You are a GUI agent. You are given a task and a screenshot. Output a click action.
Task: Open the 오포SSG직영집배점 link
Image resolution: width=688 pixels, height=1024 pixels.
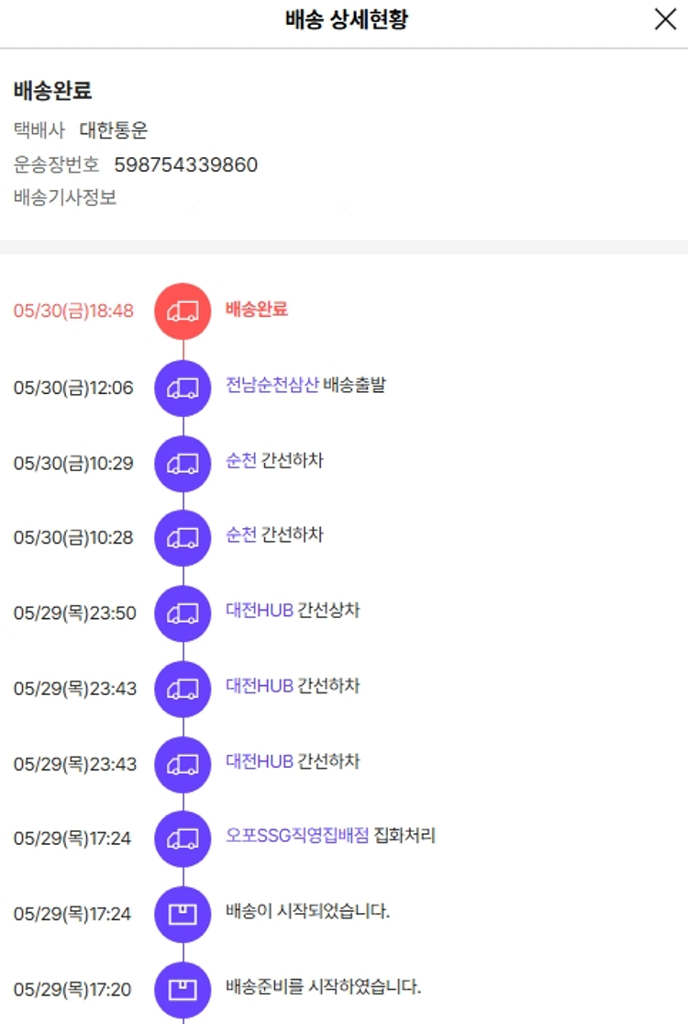pos(297,836)
